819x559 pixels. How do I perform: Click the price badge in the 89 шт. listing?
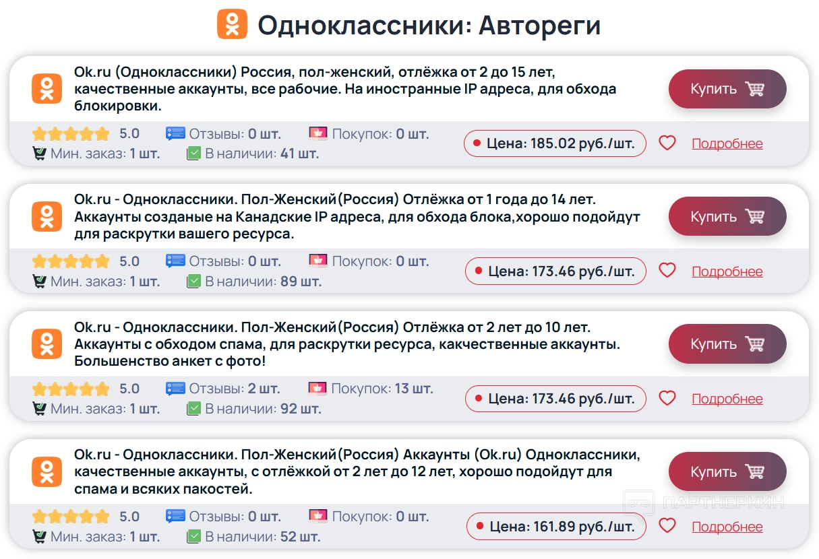[x=555, y=271]
